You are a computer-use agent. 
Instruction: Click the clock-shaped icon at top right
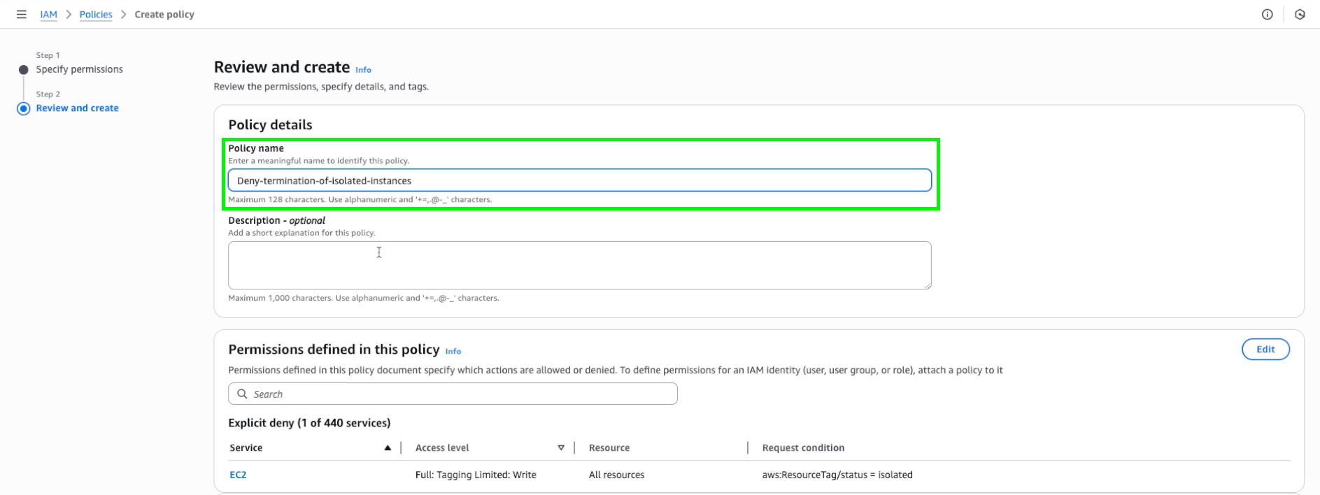(1300, 14)
